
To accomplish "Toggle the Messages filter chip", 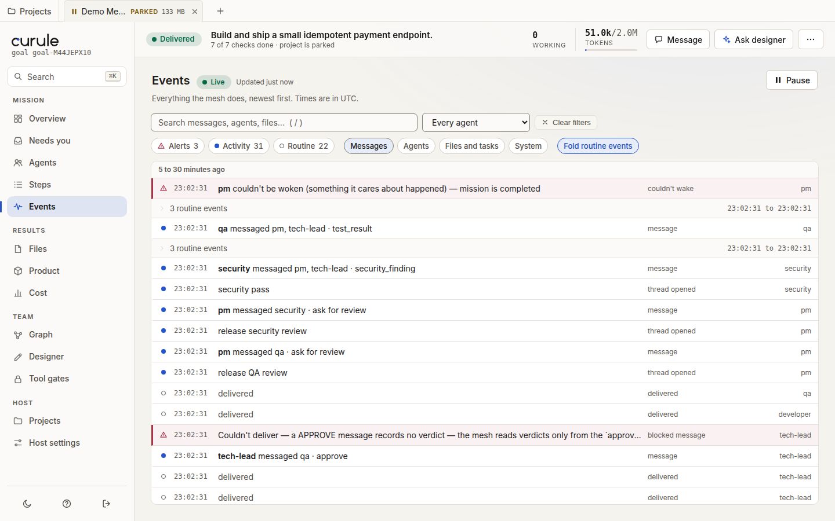I will click(x=369, y=146).
